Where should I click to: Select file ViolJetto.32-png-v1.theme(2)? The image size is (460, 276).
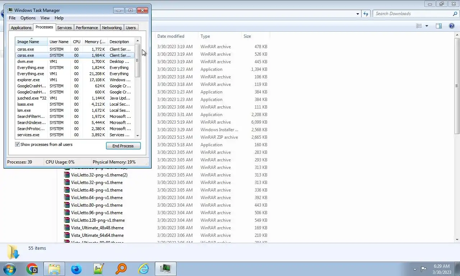[99, 175]
